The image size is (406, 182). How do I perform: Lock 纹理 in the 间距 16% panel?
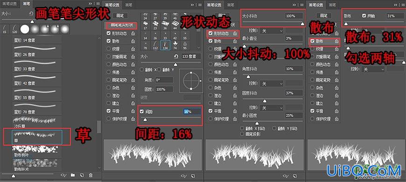(133, 49)
